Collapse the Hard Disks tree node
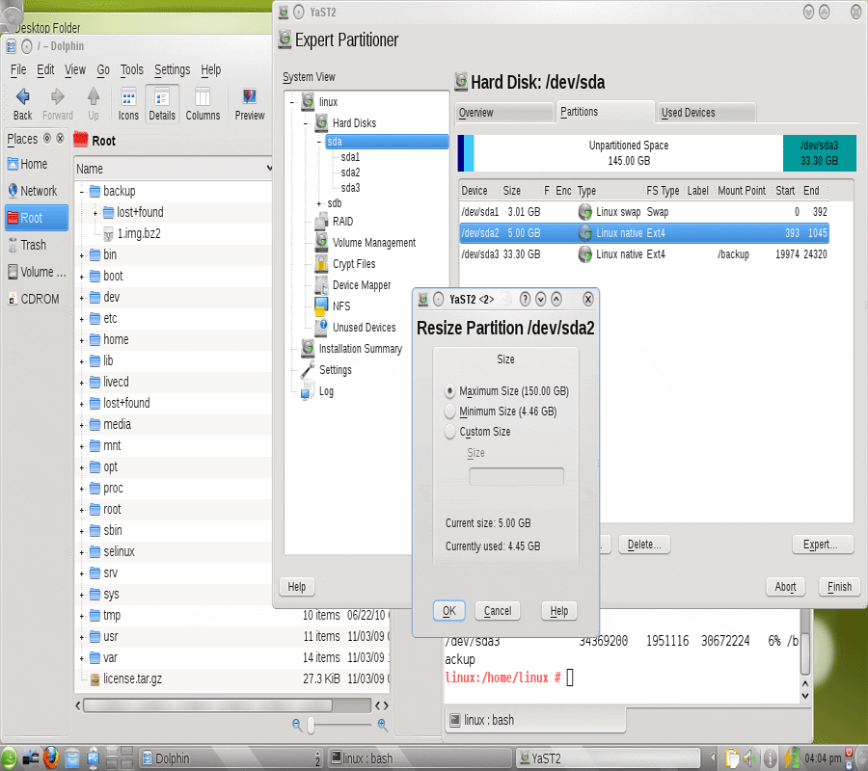 pyautogui.click(x=305, y=123)
